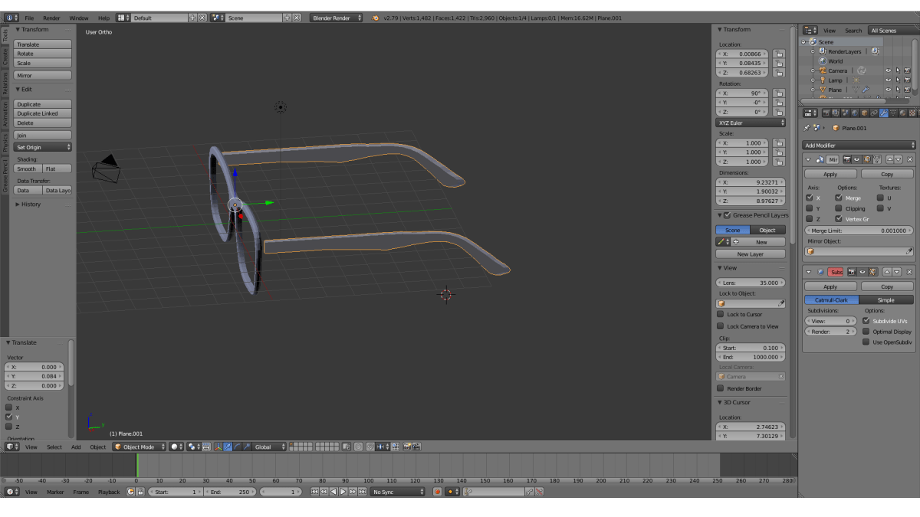Image resolution: width=920 pixels, height=517 pixels.
Task: Open the Constraints properties tab (chain icon)
Action: pyautogui.click(x=874, y=113)
